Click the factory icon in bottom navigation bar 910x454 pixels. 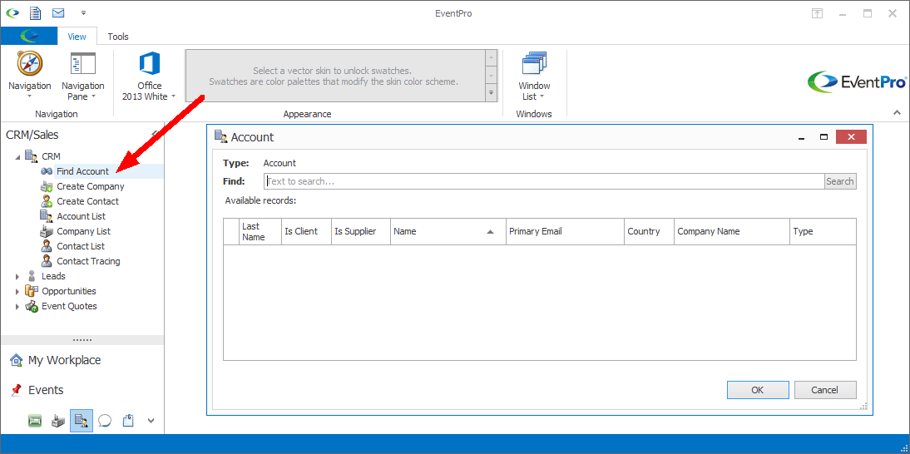[58, 421]
